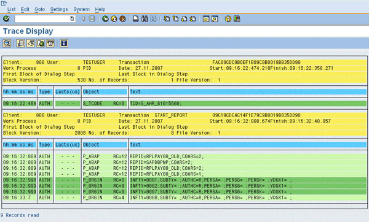The width and height of the screenshot is (369, 222).
Task: Click the Find binoculars icon
Action: coord(145,19)
